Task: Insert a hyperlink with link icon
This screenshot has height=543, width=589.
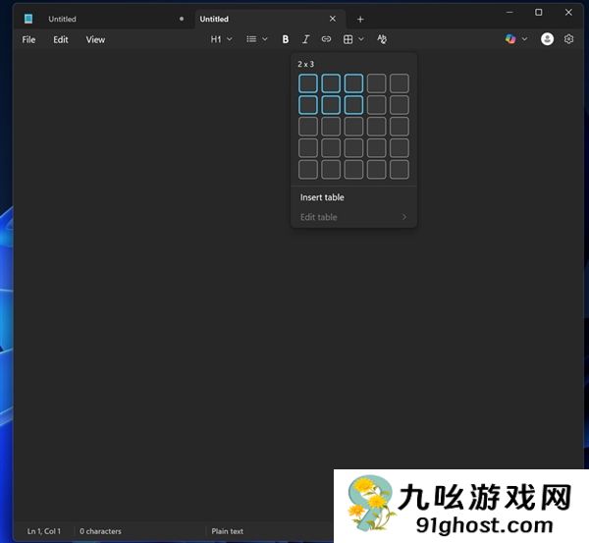Action: [326, 39]
